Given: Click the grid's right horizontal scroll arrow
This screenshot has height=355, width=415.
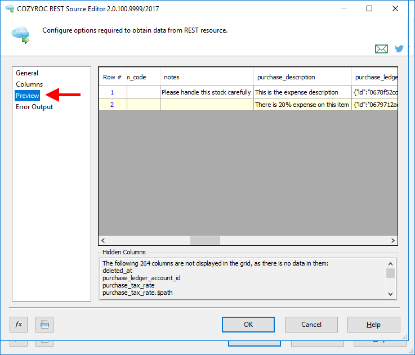Looking at the screenshot, I should click(393, 240).
